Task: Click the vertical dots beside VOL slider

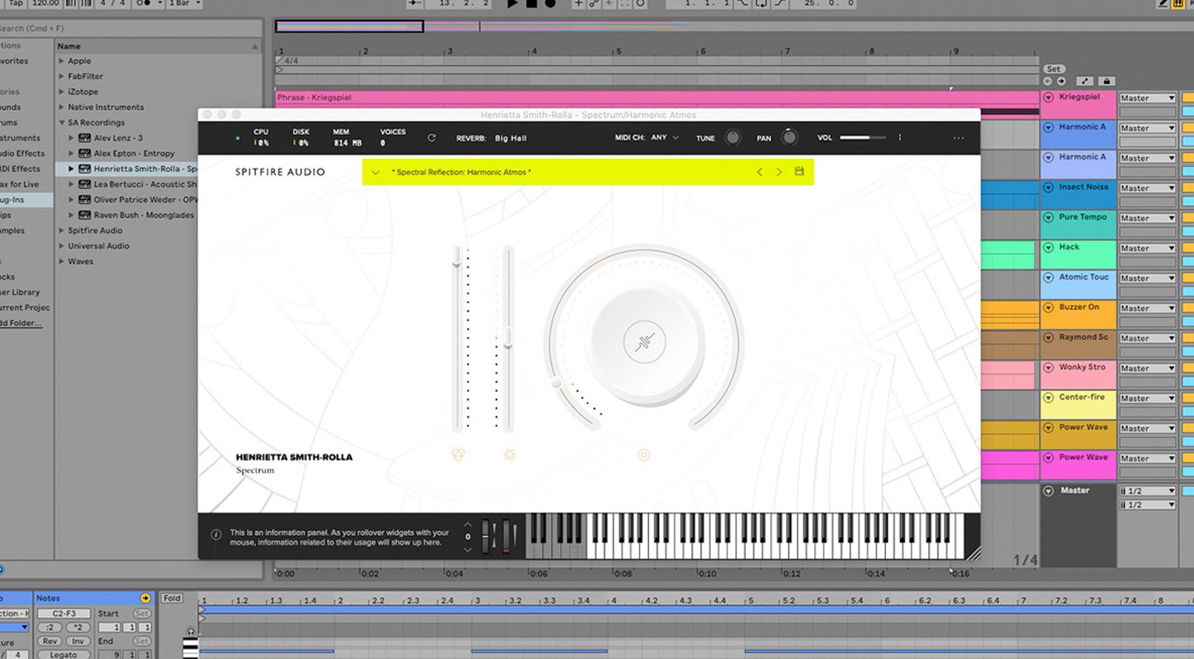Action: point(900,137)
